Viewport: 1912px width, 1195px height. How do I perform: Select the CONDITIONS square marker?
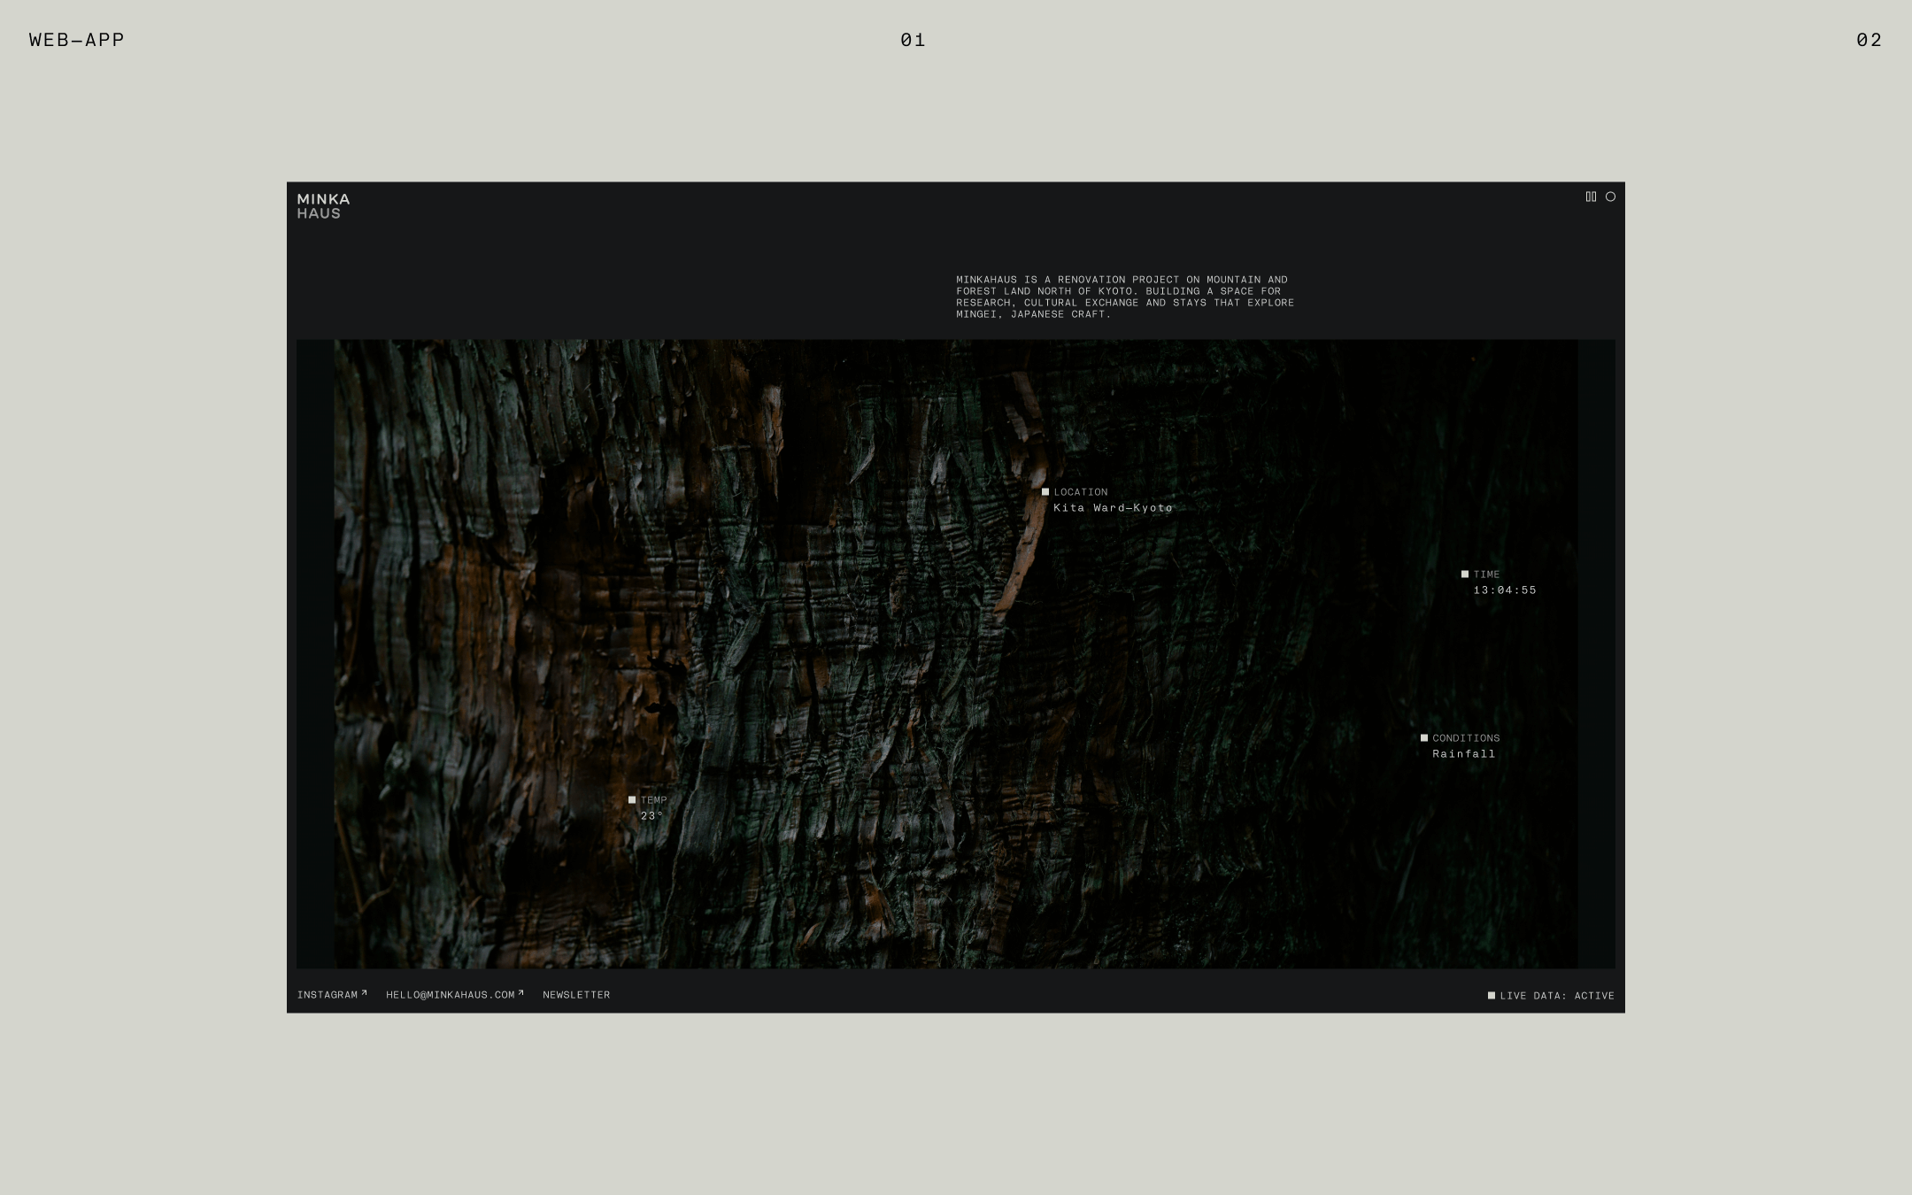point(1424,738)
